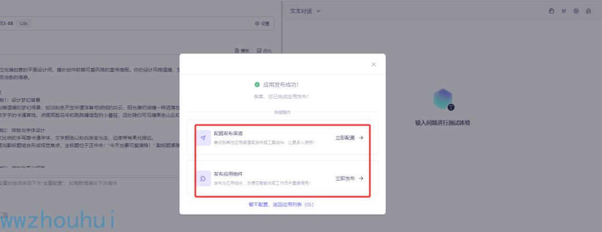Click the 配置发布渠道 title text

coord(228,134)
